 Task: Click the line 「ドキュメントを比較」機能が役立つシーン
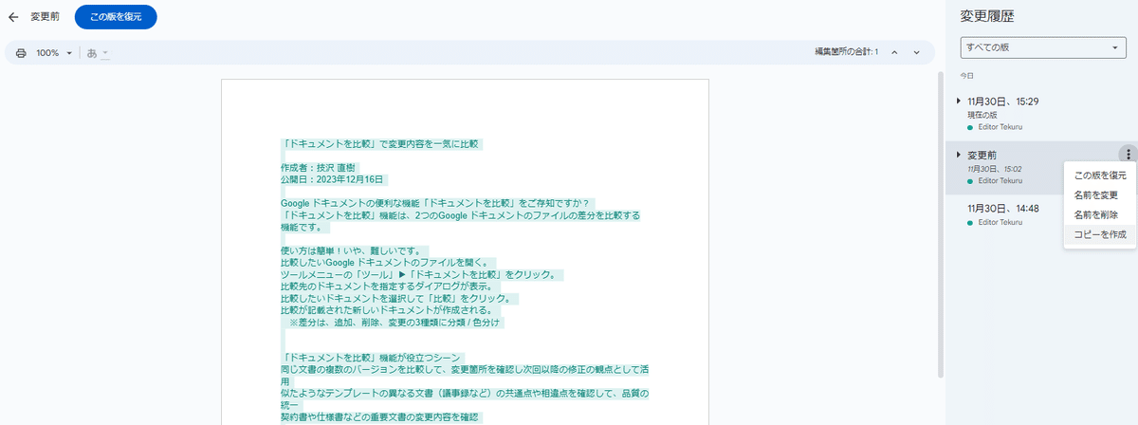(372, 357)
